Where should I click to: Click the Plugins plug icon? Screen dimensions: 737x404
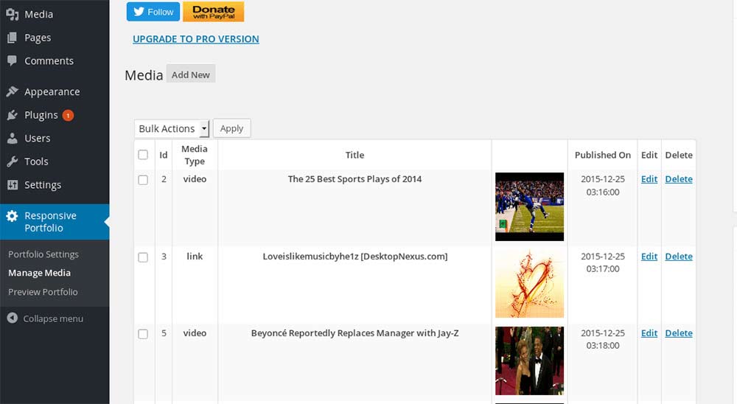pos(13,115)
